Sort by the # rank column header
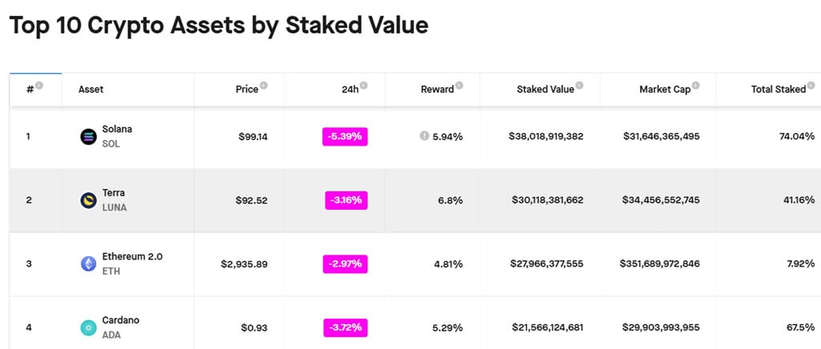 [x=30, y=90]
